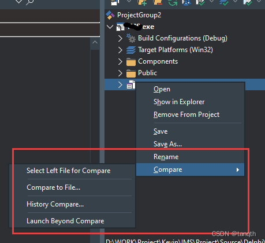Choose Show in Explorer
This screenshot has height=243, width=265.
190,102
